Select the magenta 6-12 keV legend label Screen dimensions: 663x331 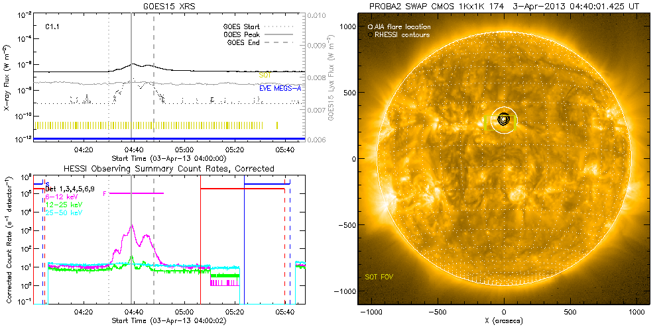pyautogui.click(x=62, y=197)
